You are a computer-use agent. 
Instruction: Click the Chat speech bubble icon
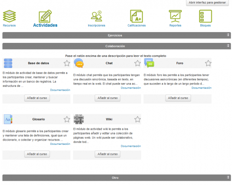coord(78,63)
